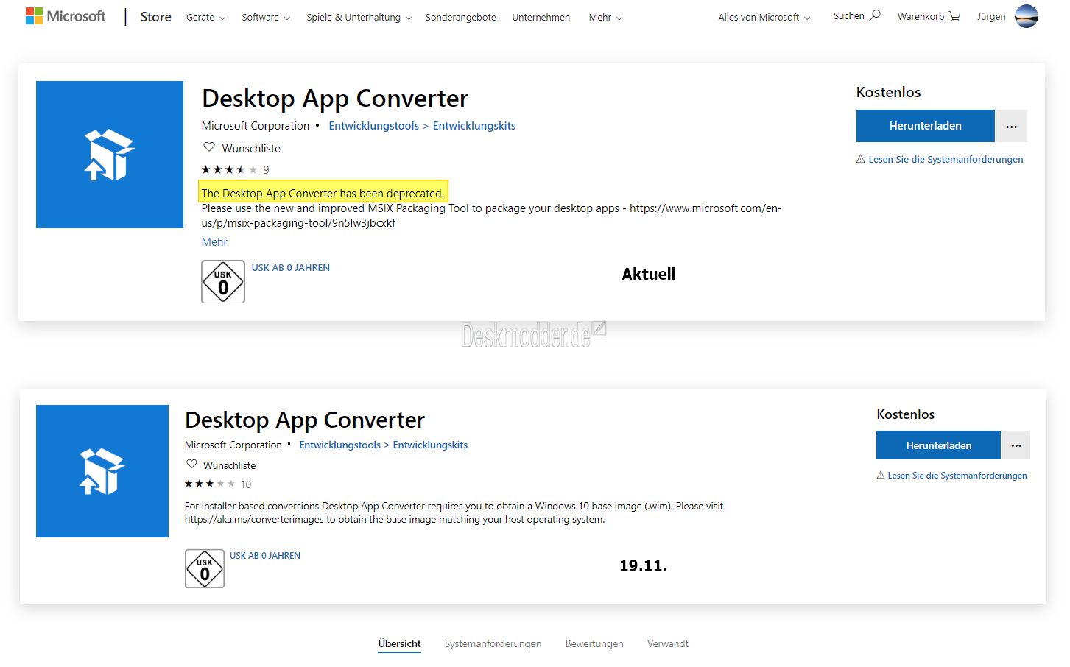This screenshot has width=1070, height=667.
Task: Switch to the Bewertungen tab
Action: [x=594, y=644]
